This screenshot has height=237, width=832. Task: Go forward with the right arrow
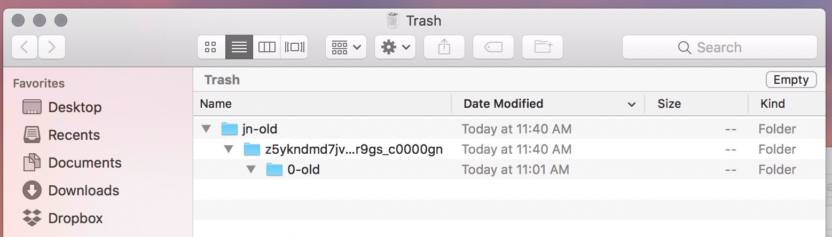coord(52,47)
